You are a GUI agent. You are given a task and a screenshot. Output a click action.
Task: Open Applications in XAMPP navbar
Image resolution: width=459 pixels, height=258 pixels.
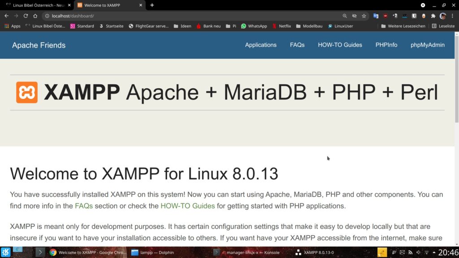point(260,45)
